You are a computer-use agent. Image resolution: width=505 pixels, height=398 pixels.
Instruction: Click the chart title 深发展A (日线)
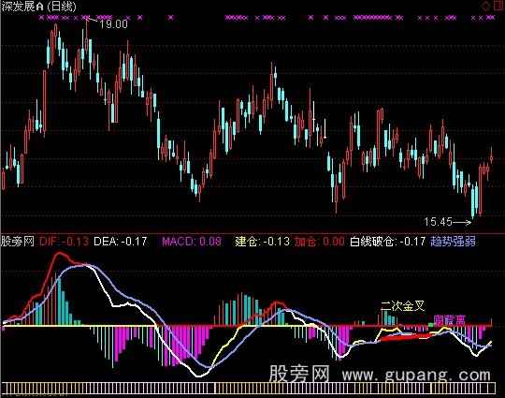38,7
